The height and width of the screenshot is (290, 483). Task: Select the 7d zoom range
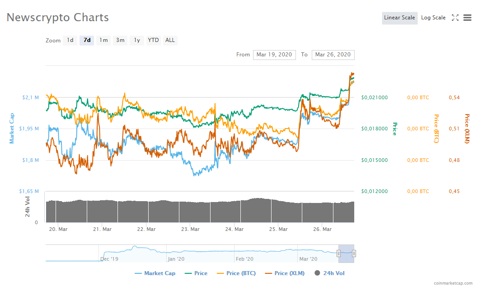click(87, 40)
